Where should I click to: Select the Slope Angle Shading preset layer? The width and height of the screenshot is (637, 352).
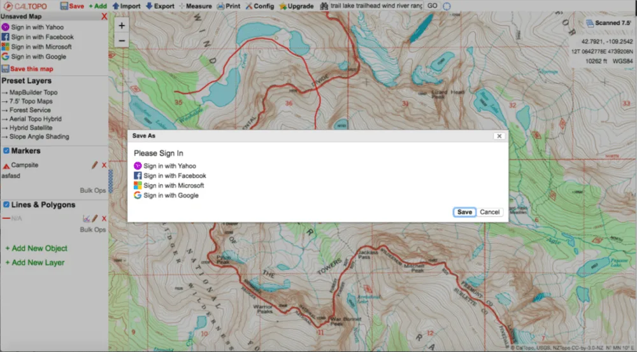(x=39, y=137)
